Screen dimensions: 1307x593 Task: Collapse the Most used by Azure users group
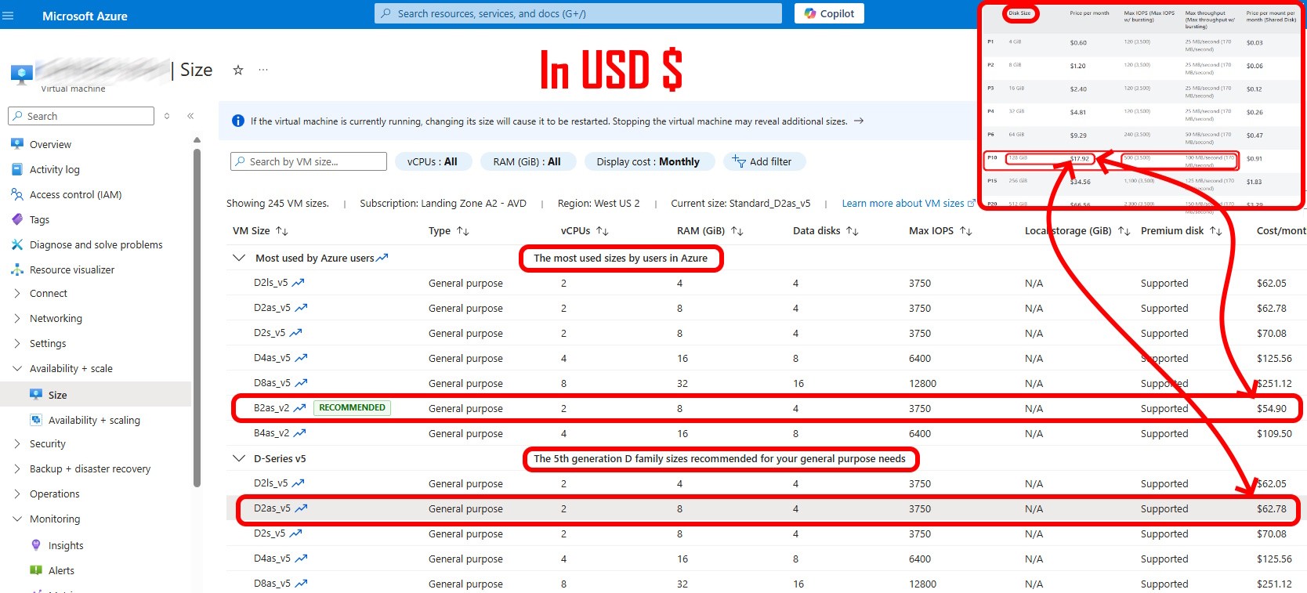point(238,258)
